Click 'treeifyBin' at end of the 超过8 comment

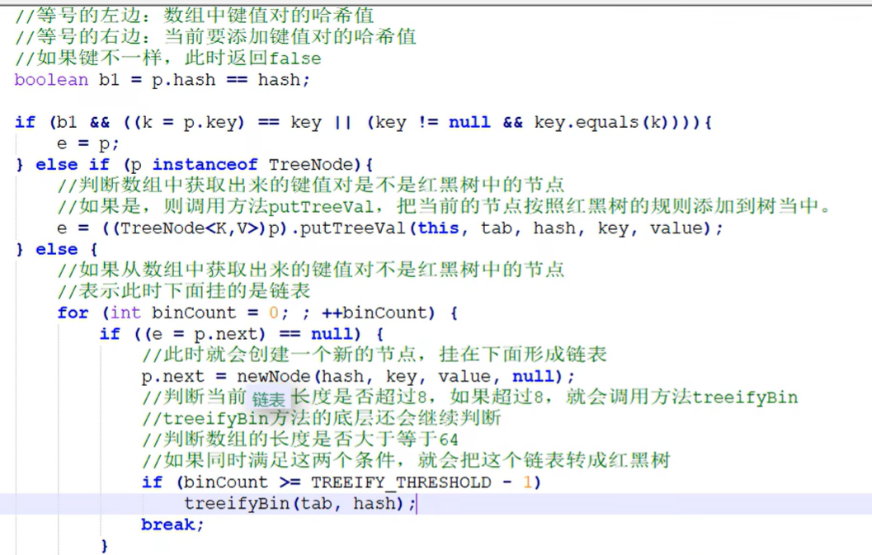(x=745, y=397)
